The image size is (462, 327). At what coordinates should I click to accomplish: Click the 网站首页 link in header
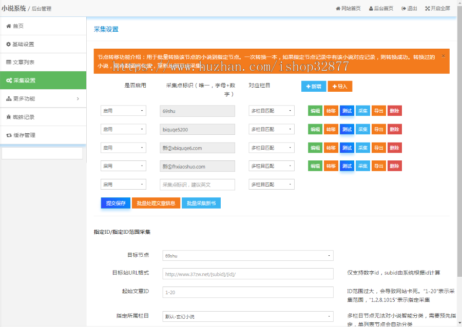(x=348, y=9)
